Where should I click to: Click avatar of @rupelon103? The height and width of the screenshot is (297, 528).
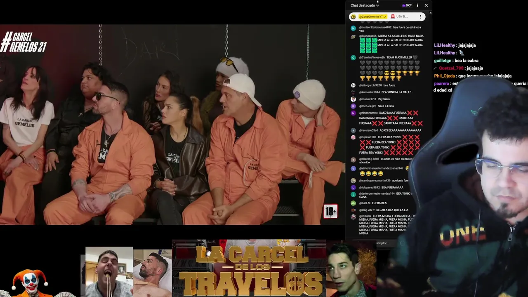point(353,137)
